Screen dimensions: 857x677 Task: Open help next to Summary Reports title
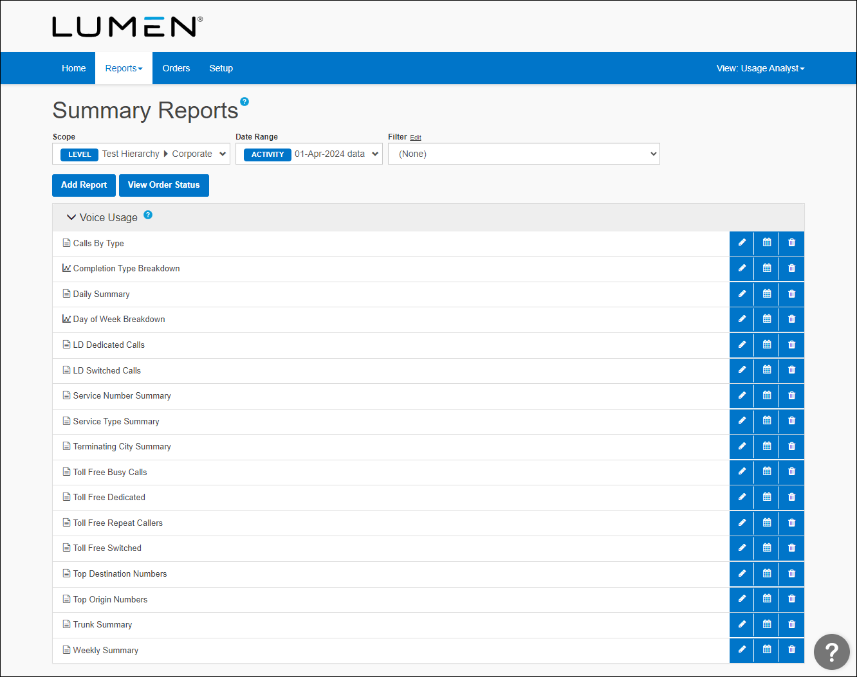click(244, 102)
